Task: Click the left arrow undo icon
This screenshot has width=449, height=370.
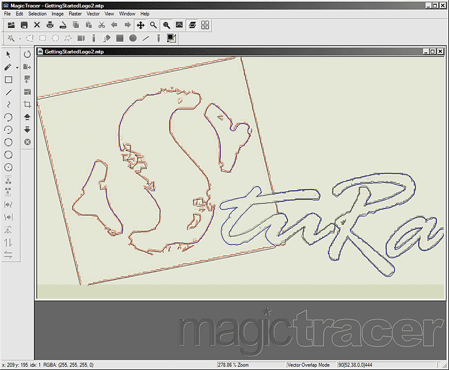Action: [114, 26]
